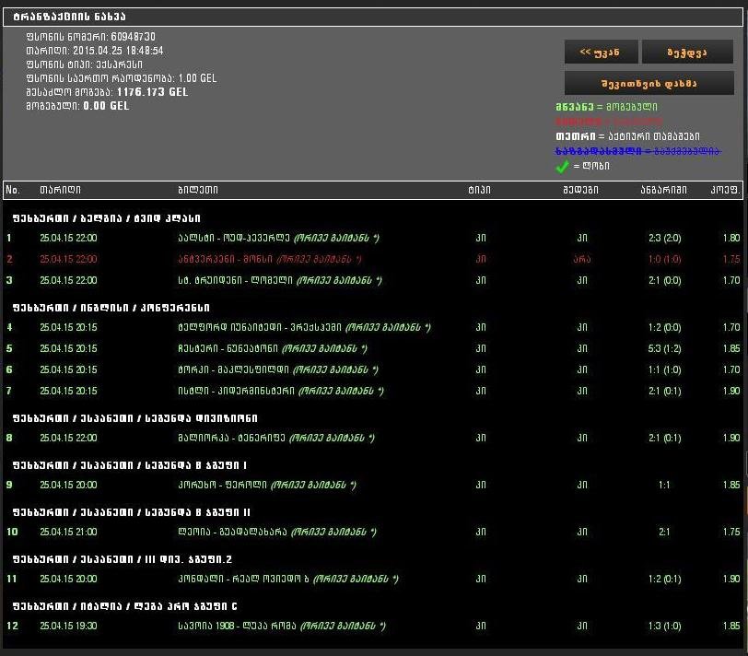Click the won amount 0.00 GEL

[106, 106]
